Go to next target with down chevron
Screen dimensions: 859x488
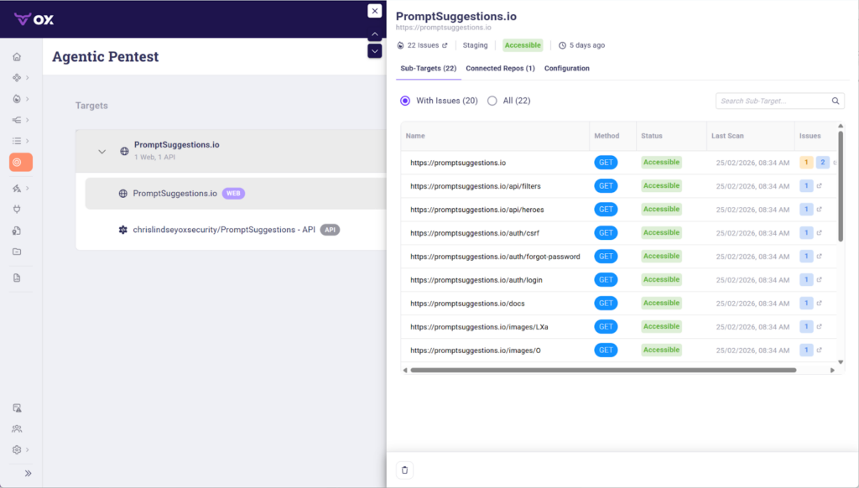pos(375,51)
